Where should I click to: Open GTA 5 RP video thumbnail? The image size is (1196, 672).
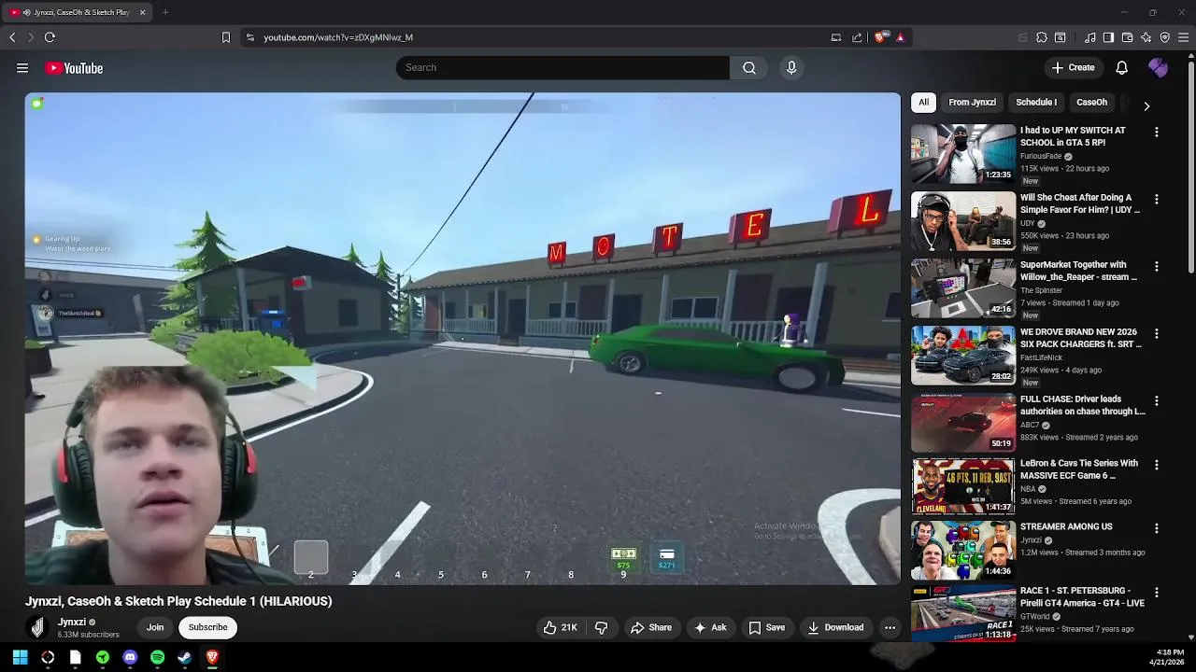963,154
